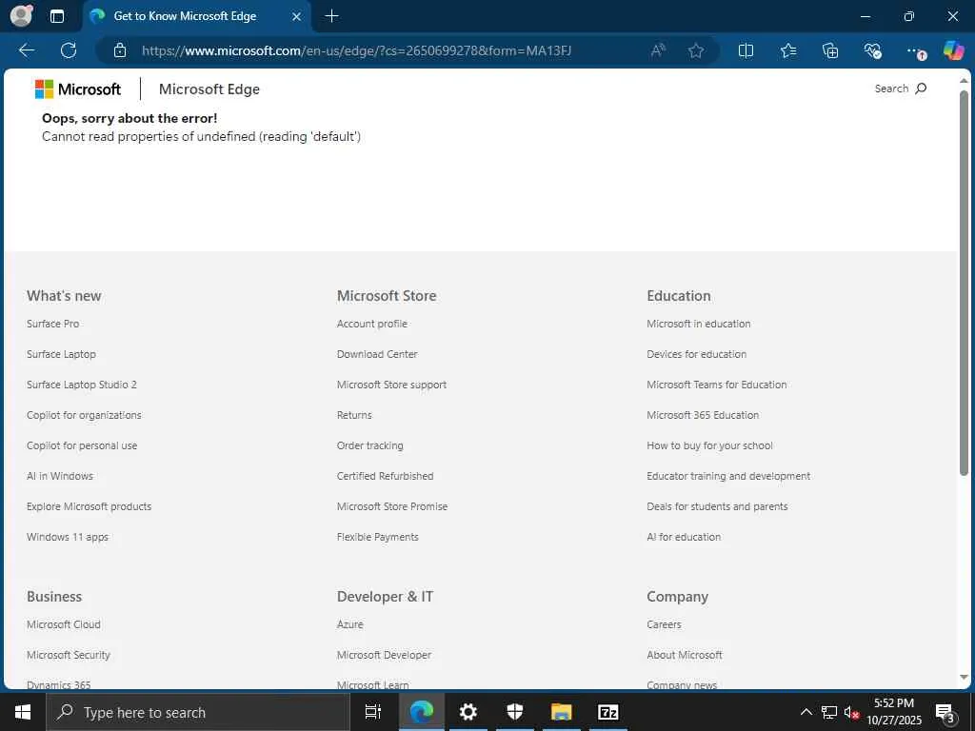Screen dimensions: 975x731
Task: Open the Download Center link
Action: point(377,354)
